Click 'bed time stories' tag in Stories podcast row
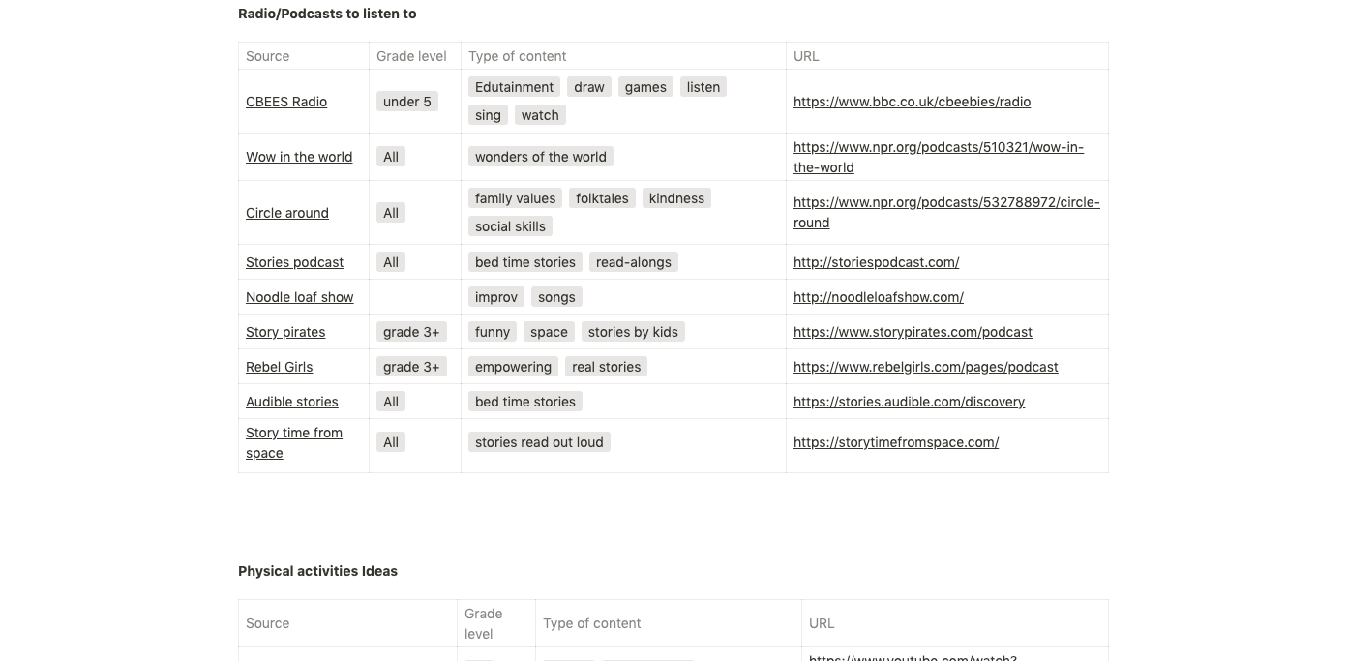The height and width of the screenshot is (661, 1347). [x=525, y=262]
